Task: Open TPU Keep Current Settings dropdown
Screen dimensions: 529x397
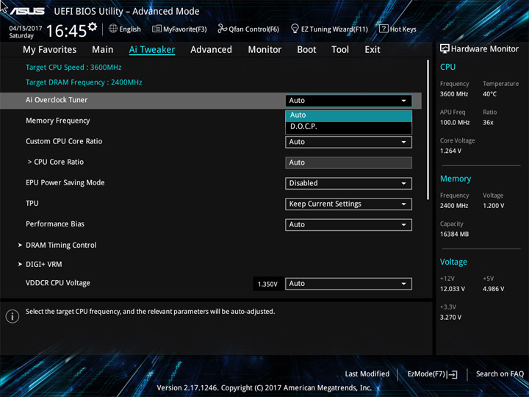Action: tap(348, 204)
